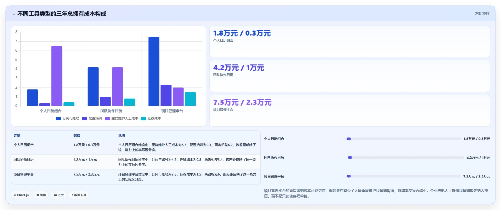
Task: Click the 项目管理平台 description in the table
Action: tap(187, 177)
